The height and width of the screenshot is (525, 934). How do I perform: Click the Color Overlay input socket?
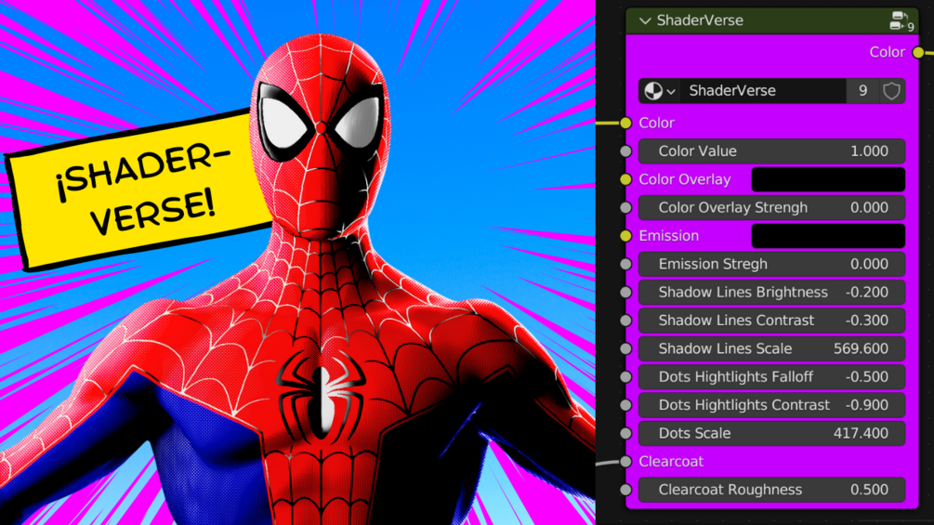(625, 179)
